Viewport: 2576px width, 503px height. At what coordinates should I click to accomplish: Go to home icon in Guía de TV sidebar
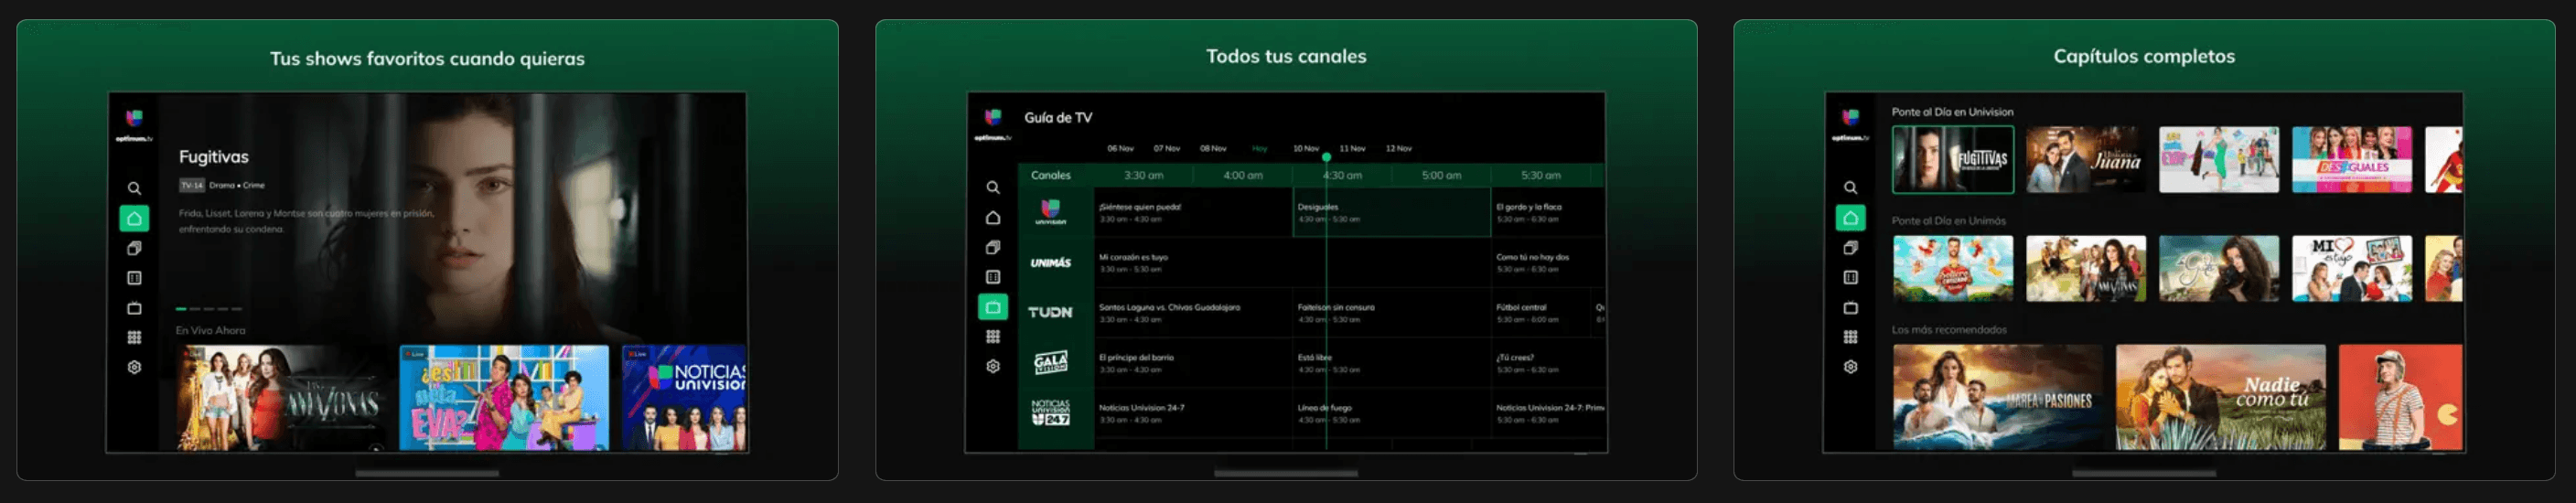993,217
